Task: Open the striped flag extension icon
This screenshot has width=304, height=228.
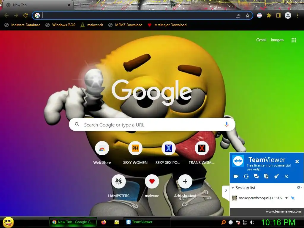Action: (x=259, y=15)
